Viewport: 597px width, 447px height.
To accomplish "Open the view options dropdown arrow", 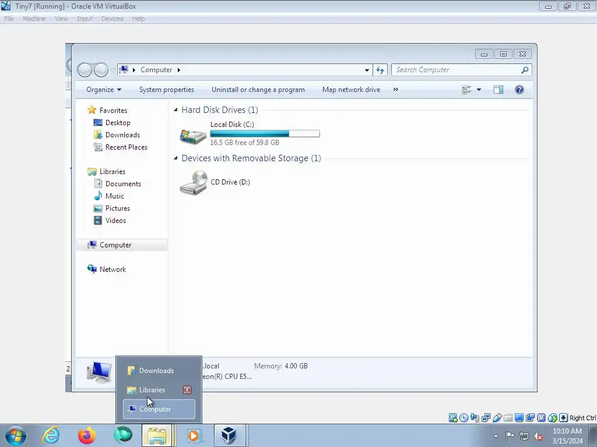I will pyautogui.click(x=479, y=90).
